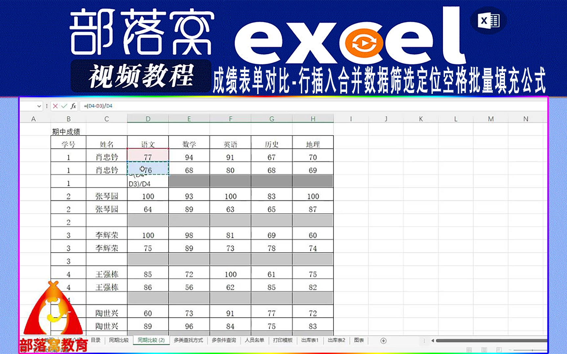567x354 pixels.
Task: Add a new sheet with the plus icon
Action: [383, 341]
